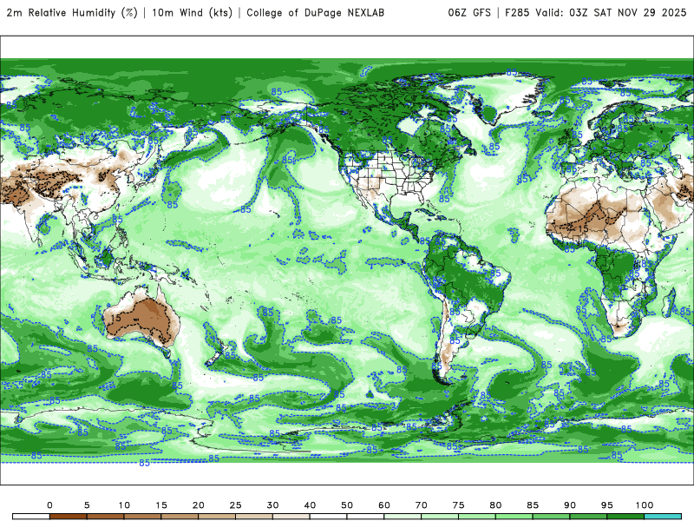Click the legend tick label '30'
This screenshot has width=694, height=521.
[272, 505]
